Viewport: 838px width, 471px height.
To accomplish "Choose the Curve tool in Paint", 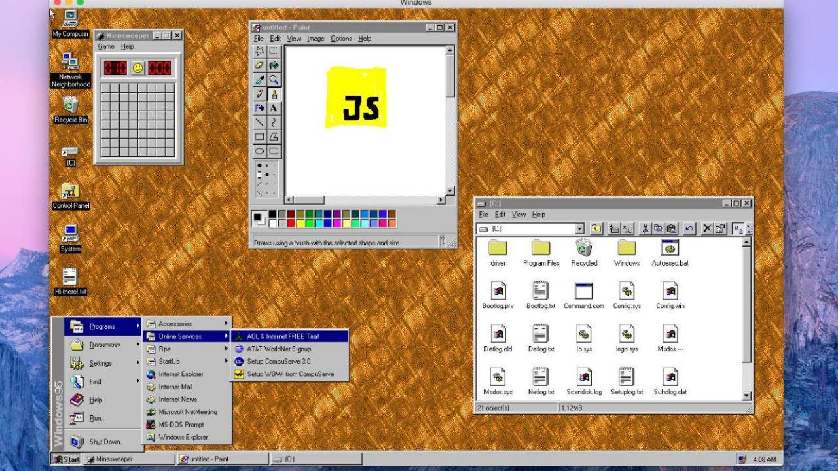I will (273, 122).
